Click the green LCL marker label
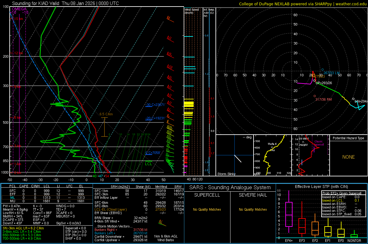 pos(148,164)
